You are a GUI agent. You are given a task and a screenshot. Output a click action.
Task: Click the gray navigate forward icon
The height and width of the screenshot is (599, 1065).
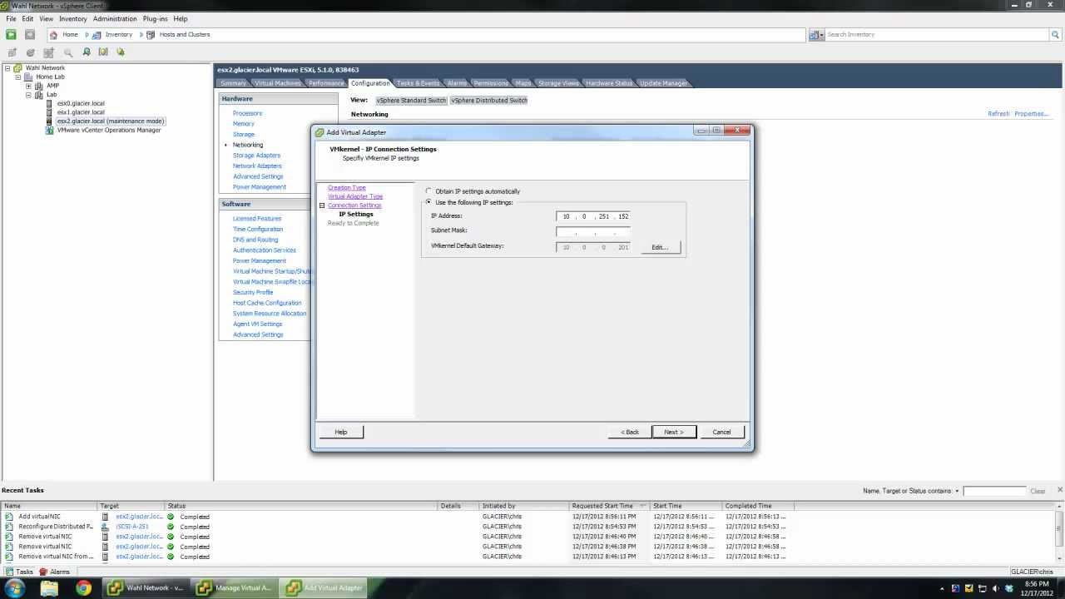point(30,34)
